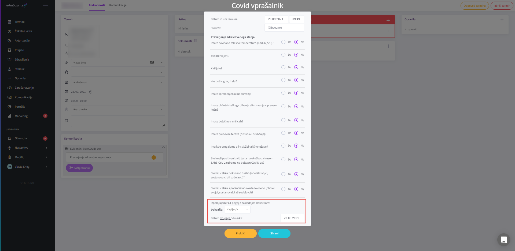Image resolution: width=515 pixels, height=251 pixels.
Task: Click the Shrani button
Action: [x=274, y=233]
